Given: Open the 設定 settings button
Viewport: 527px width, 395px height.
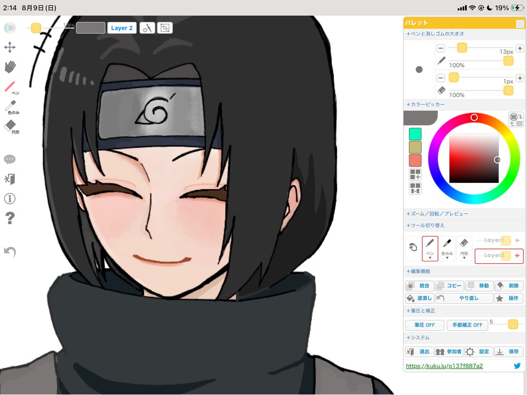Looking at the screenshot, I should 479,352.
